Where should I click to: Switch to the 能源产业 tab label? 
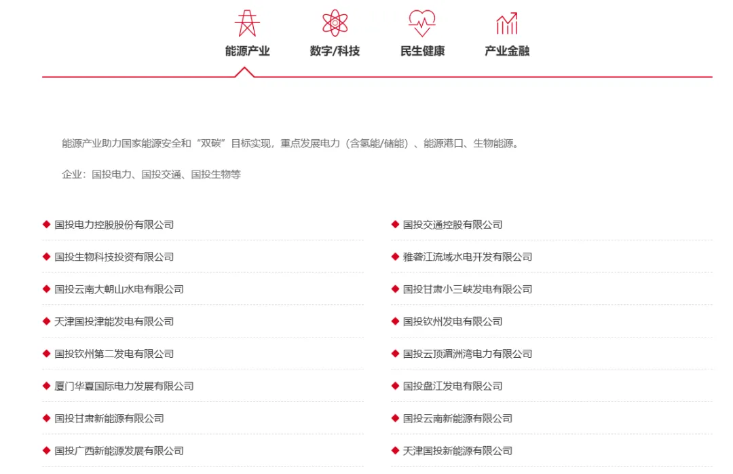(x=247, y=50)
